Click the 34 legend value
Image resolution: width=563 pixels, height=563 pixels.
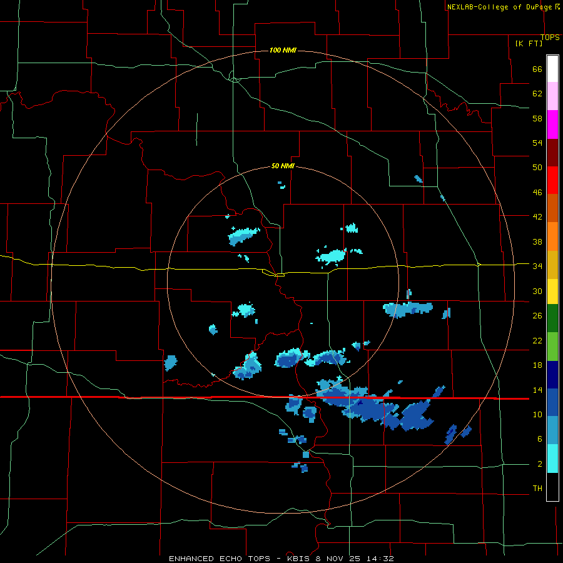point(537,266)
